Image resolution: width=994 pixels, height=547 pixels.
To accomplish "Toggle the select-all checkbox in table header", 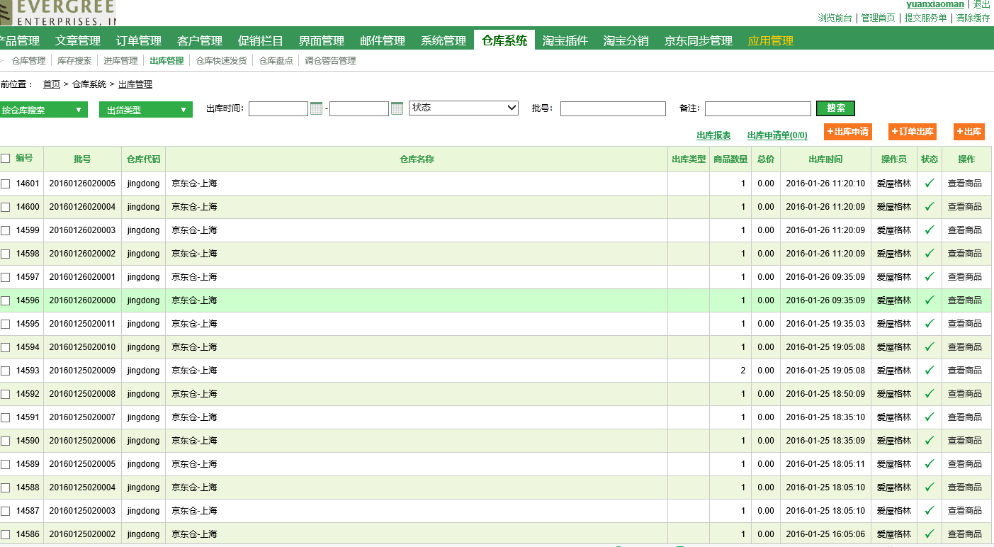I will click(6, 159).
